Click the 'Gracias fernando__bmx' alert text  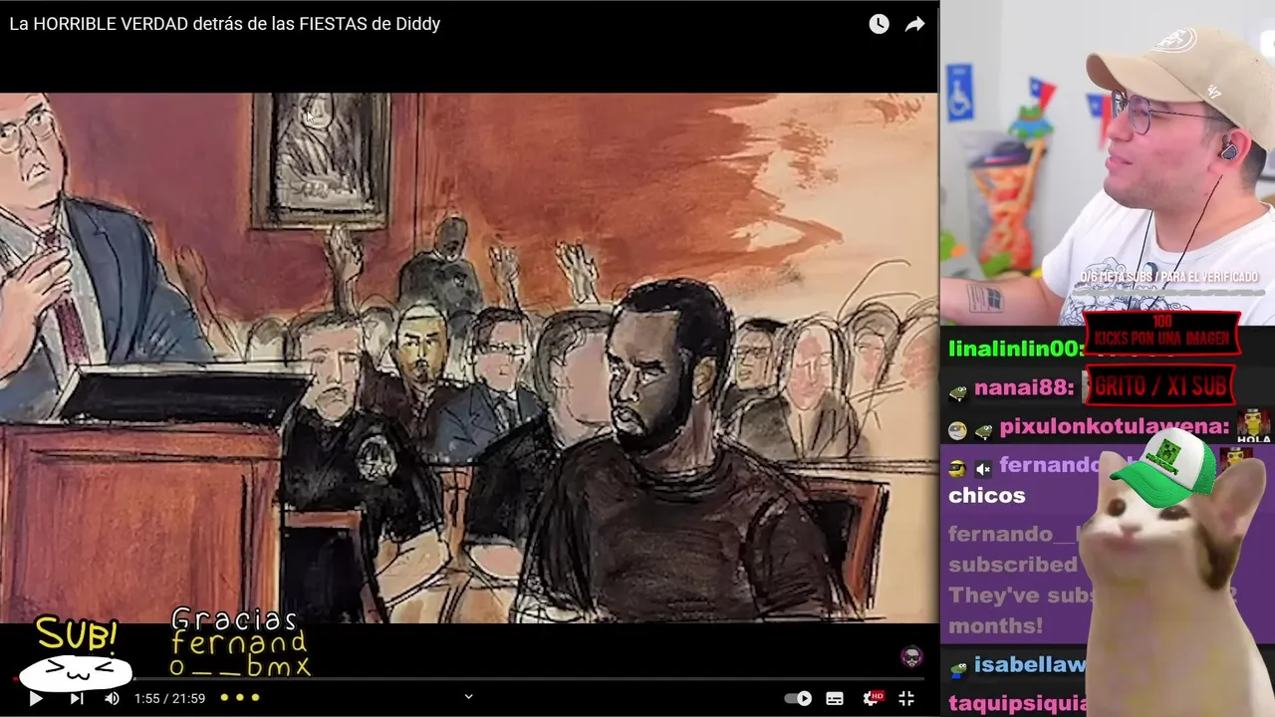coord(239,643)
